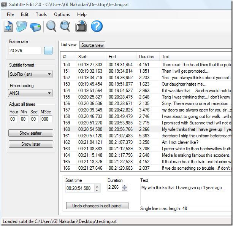Decrease Duration with down spinner arrow
This screenshot has height=226, width=233.
point(125,189)
